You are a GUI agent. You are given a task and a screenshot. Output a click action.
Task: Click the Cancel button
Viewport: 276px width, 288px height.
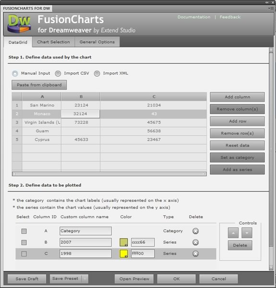tap(218, 279)
